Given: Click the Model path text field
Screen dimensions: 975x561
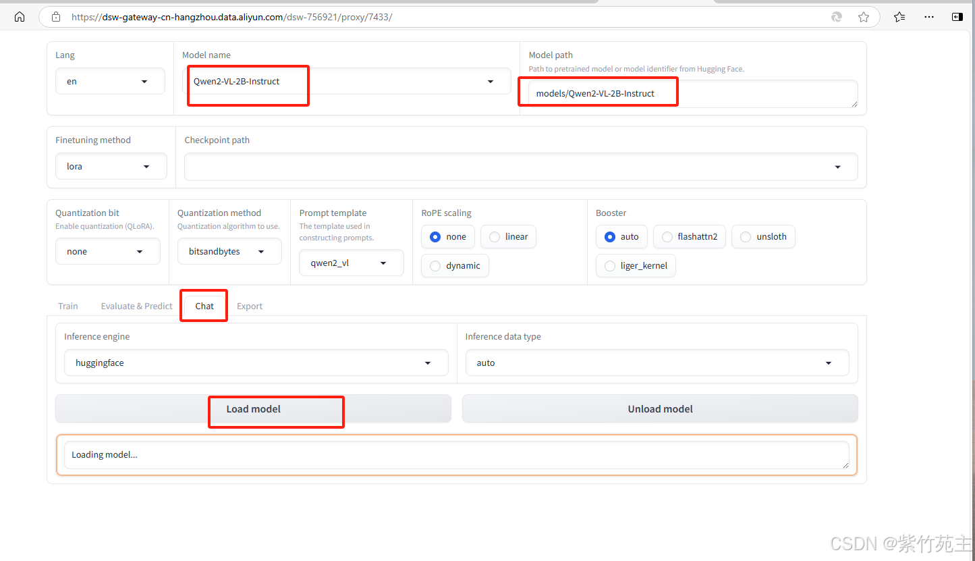Looking at the screenshot, I should coord(693,94).
